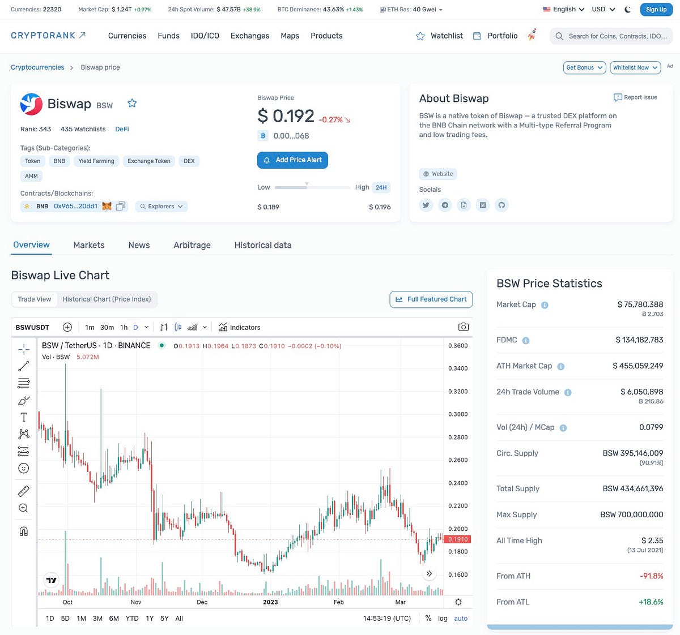
Task: Select the Fibonacci retracement tool
Action: click(x=24, y=383)
